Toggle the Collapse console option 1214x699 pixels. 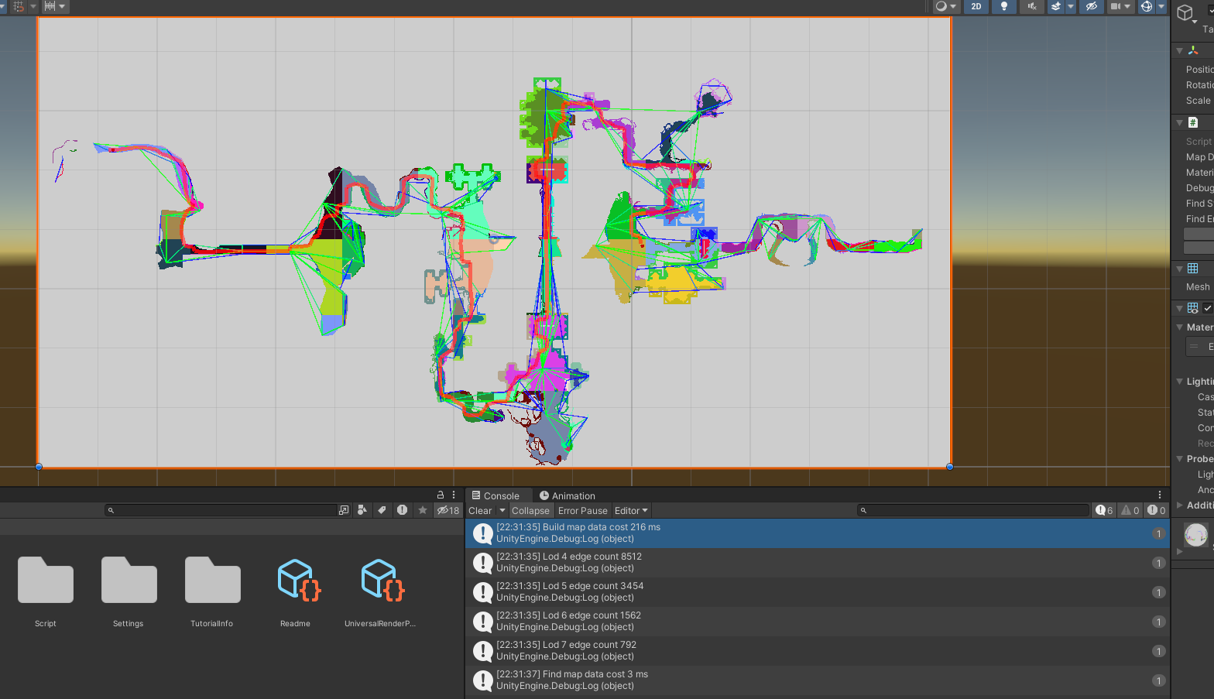coord(530,511)
